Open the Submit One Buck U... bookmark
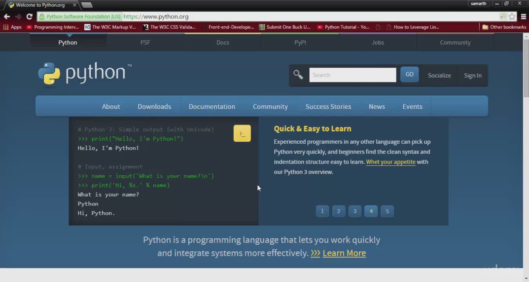The image size is (529, 282). tap(284, 27)
